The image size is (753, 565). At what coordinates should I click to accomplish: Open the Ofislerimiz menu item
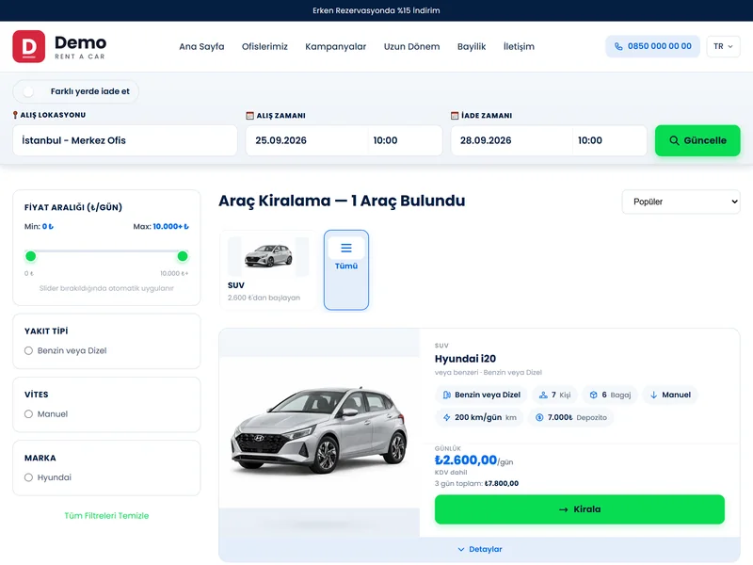tap(264, 46)
